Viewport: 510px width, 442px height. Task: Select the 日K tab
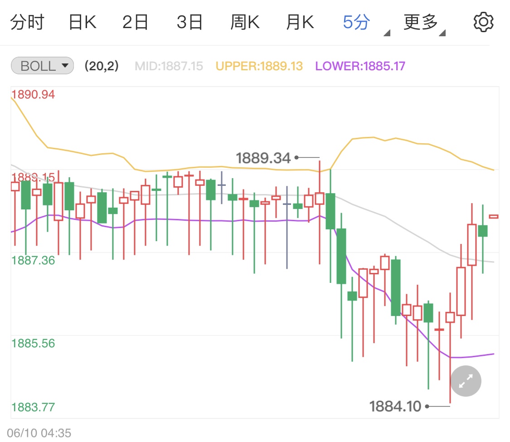(x=83, y=23)
